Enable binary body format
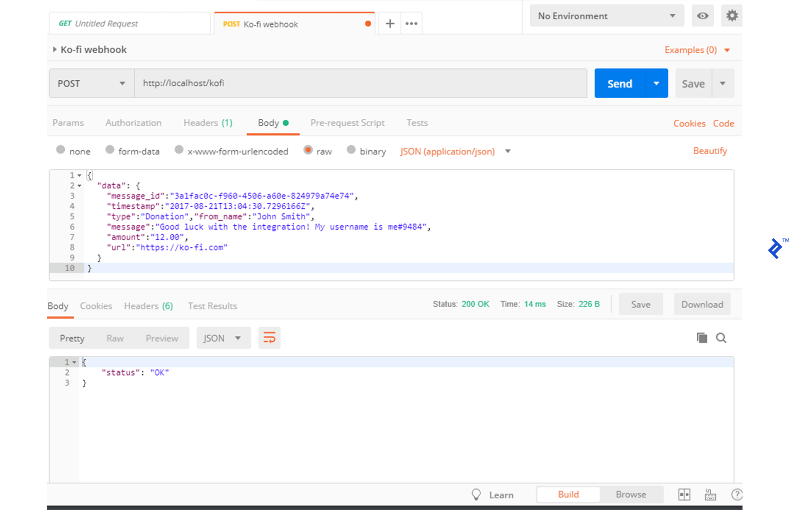The height and width of the screenshot is (510, 789). [351, 150]
